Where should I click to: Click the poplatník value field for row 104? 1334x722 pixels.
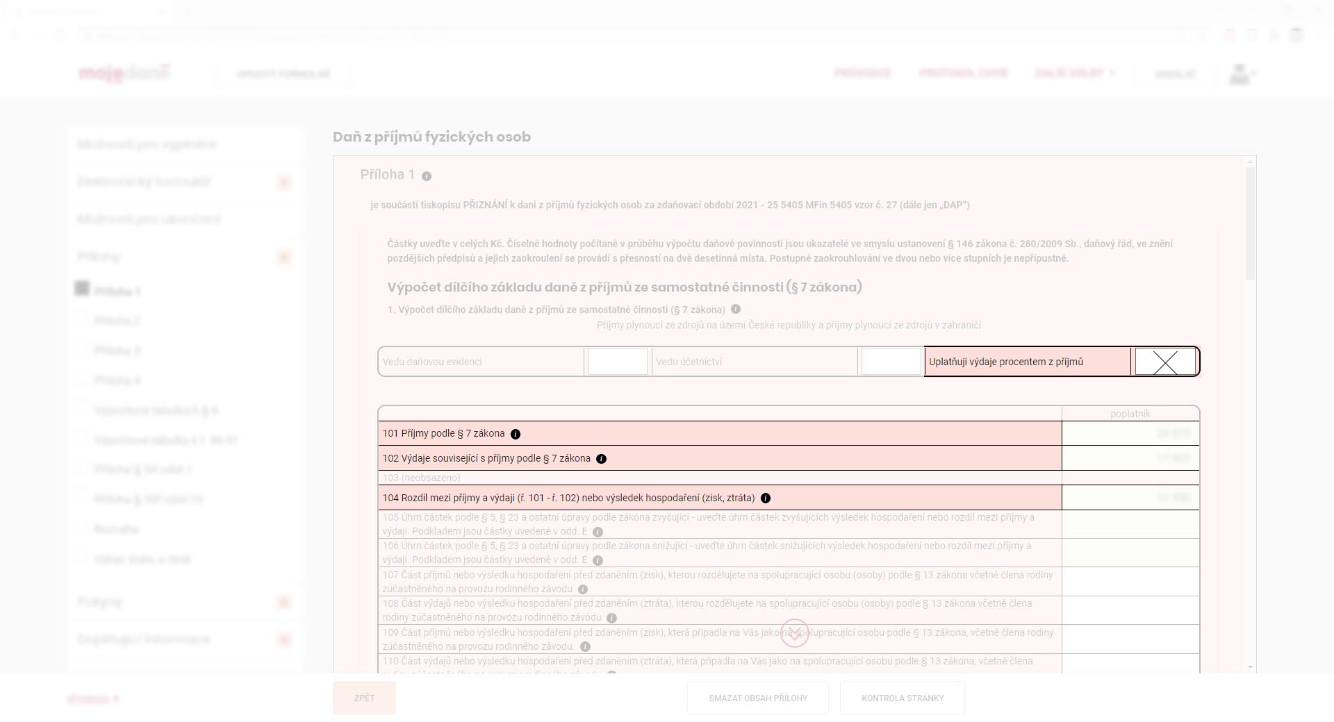tap(1130, 498)
